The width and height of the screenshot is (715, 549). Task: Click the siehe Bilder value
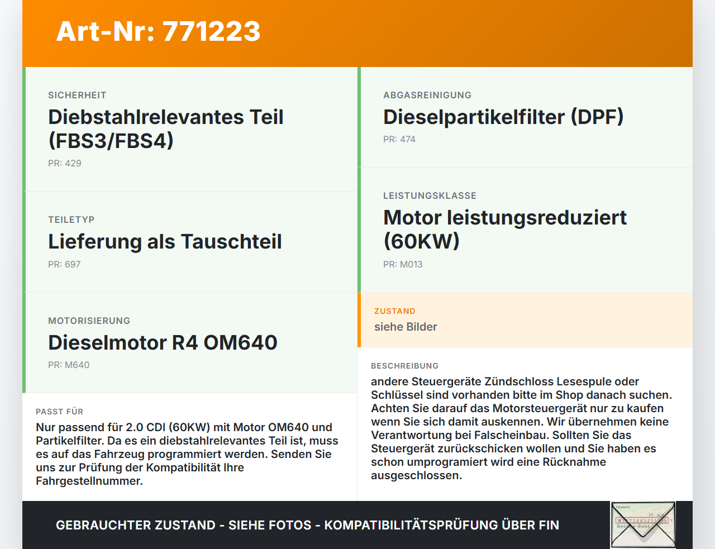[x=406, y=327]
